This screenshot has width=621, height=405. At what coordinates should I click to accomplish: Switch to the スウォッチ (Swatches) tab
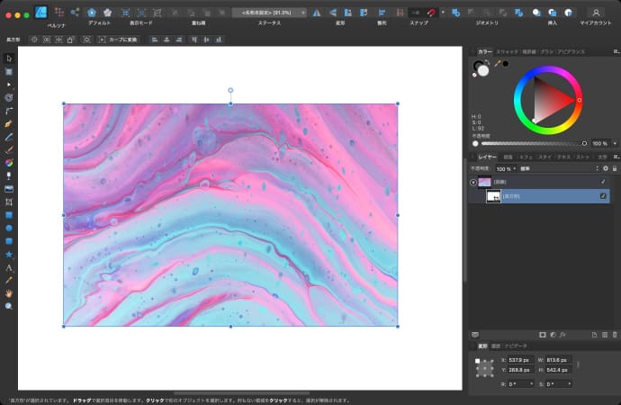507,53
